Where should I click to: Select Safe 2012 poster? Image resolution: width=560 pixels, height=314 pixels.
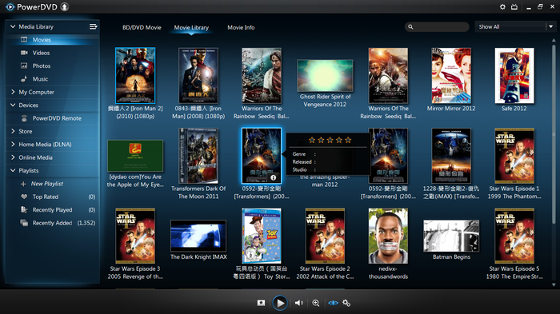coord(514,76)
